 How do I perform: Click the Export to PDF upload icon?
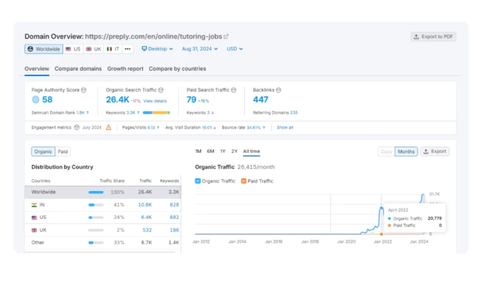pyautogui.click(x=416, y=36)
